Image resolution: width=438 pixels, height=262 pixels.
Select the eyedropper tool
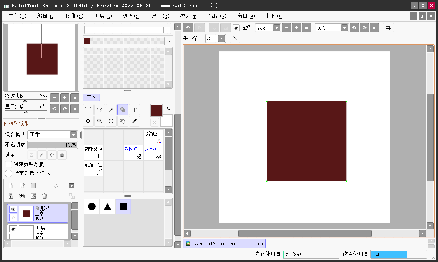(x=134, y=121)
